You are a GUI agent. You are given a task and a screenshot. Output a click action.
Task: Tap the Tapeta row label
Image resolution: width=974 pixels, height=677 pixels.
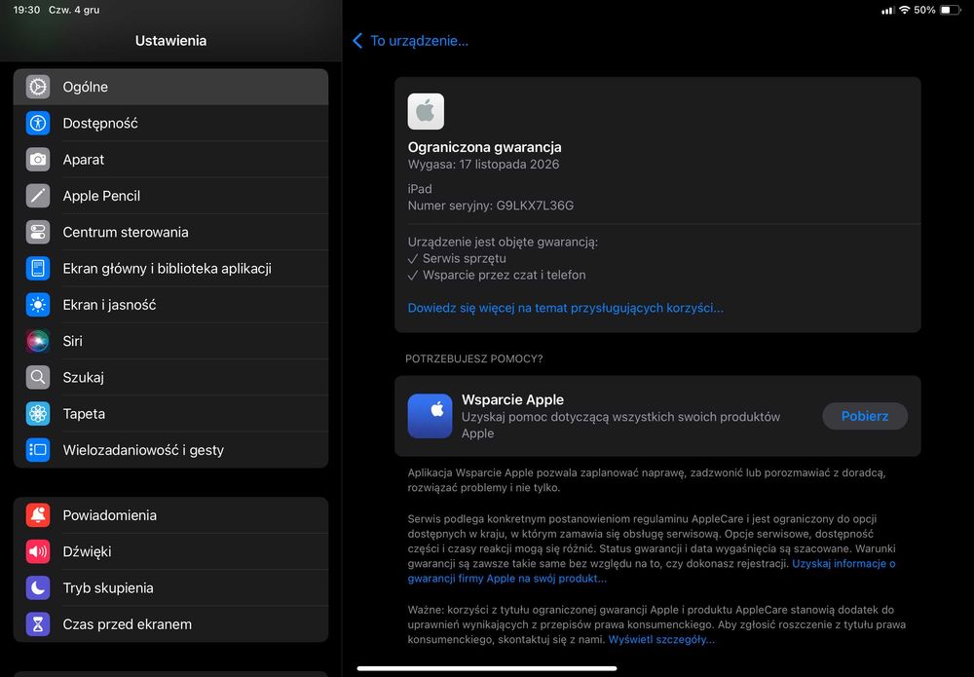tap(84, 414)
